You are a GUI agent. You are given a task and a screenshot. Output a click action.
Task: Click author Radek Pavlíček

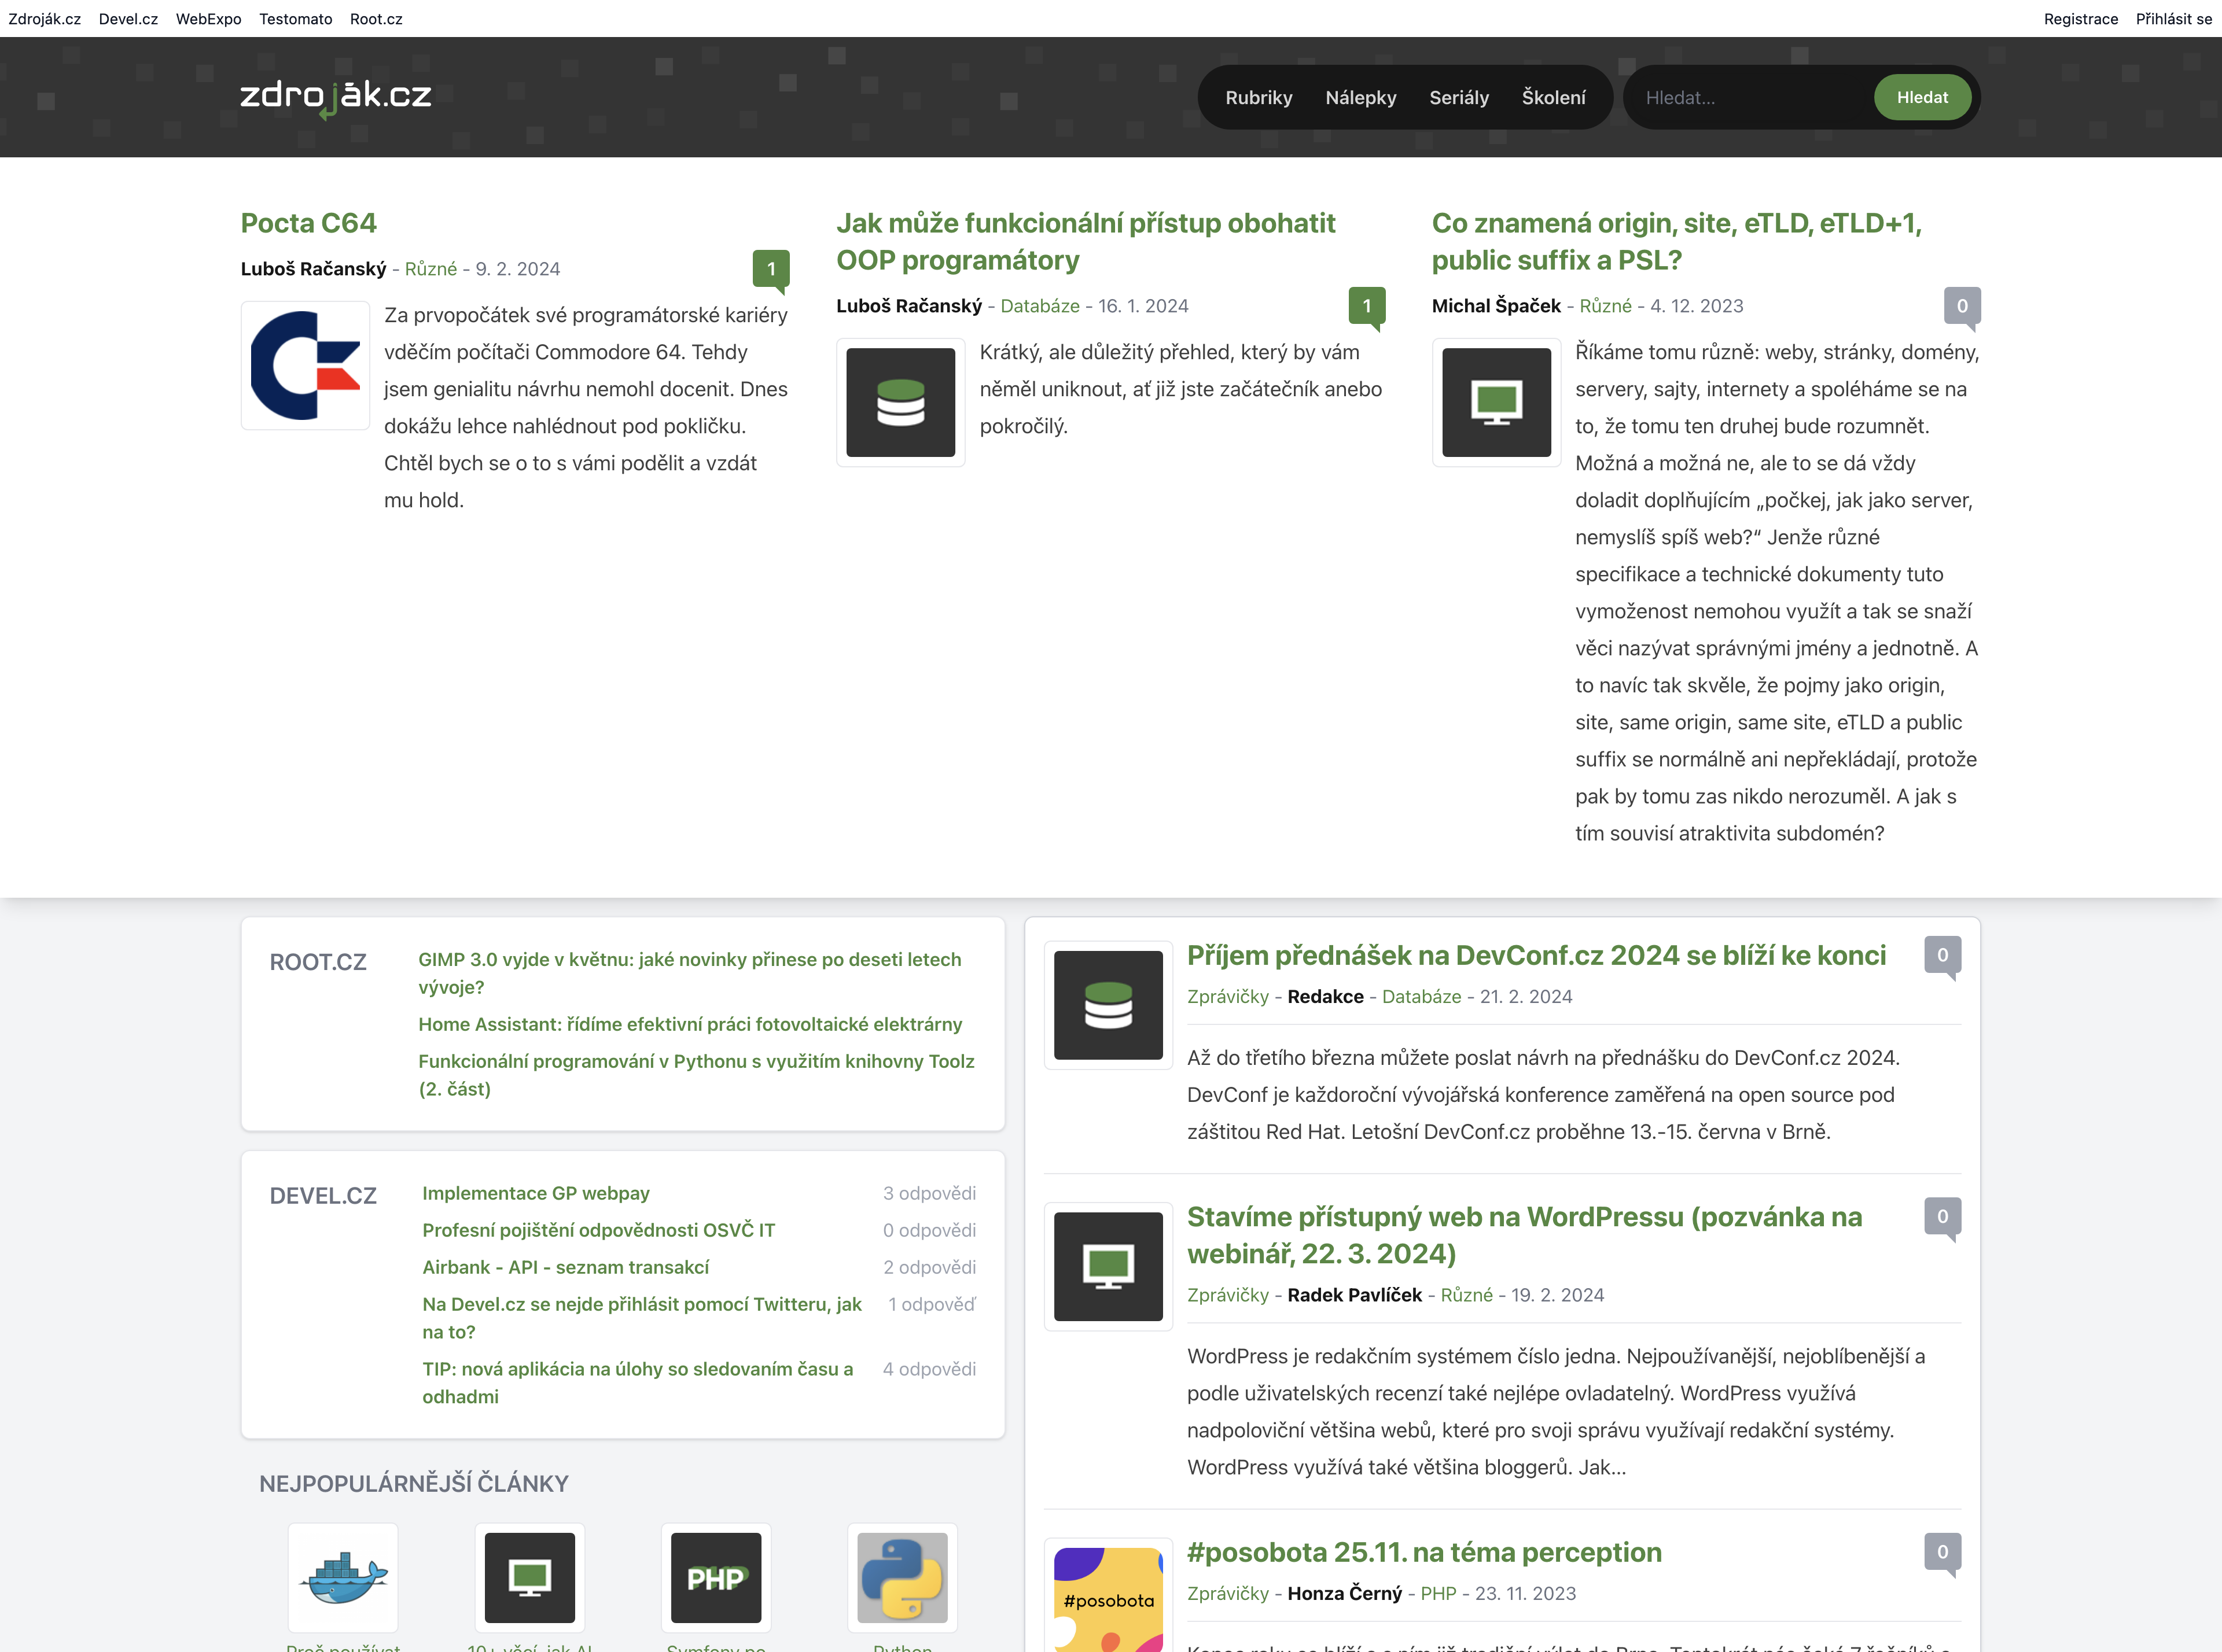[x=1355, y=1295]
